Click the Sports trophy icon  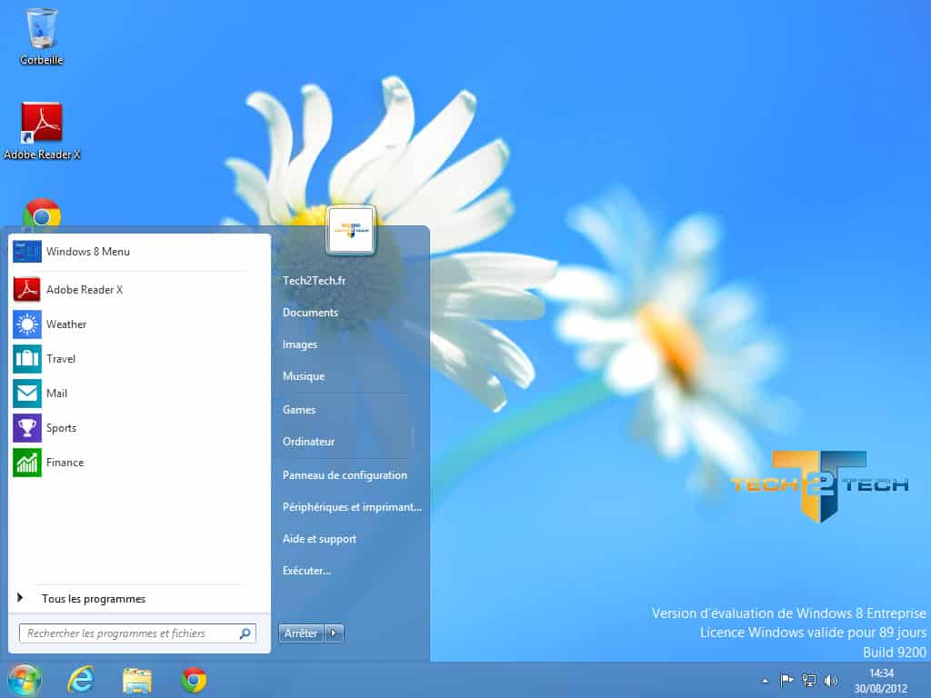pyautogui.click(x=27, y=428)
